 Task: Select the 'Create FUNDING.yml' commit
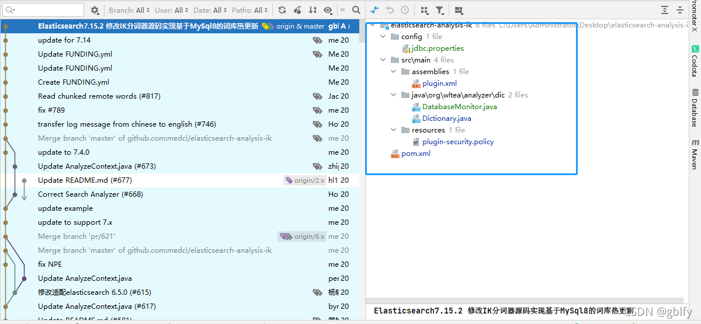click(x=180, y=82)
